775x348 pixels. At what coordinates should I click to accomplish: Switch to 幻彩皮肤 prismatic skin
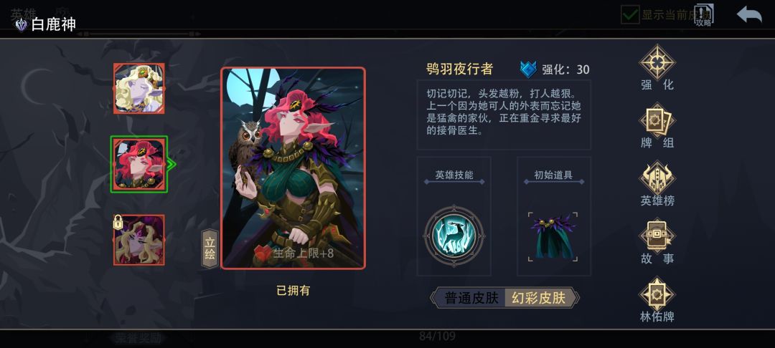tap(539, 298)
